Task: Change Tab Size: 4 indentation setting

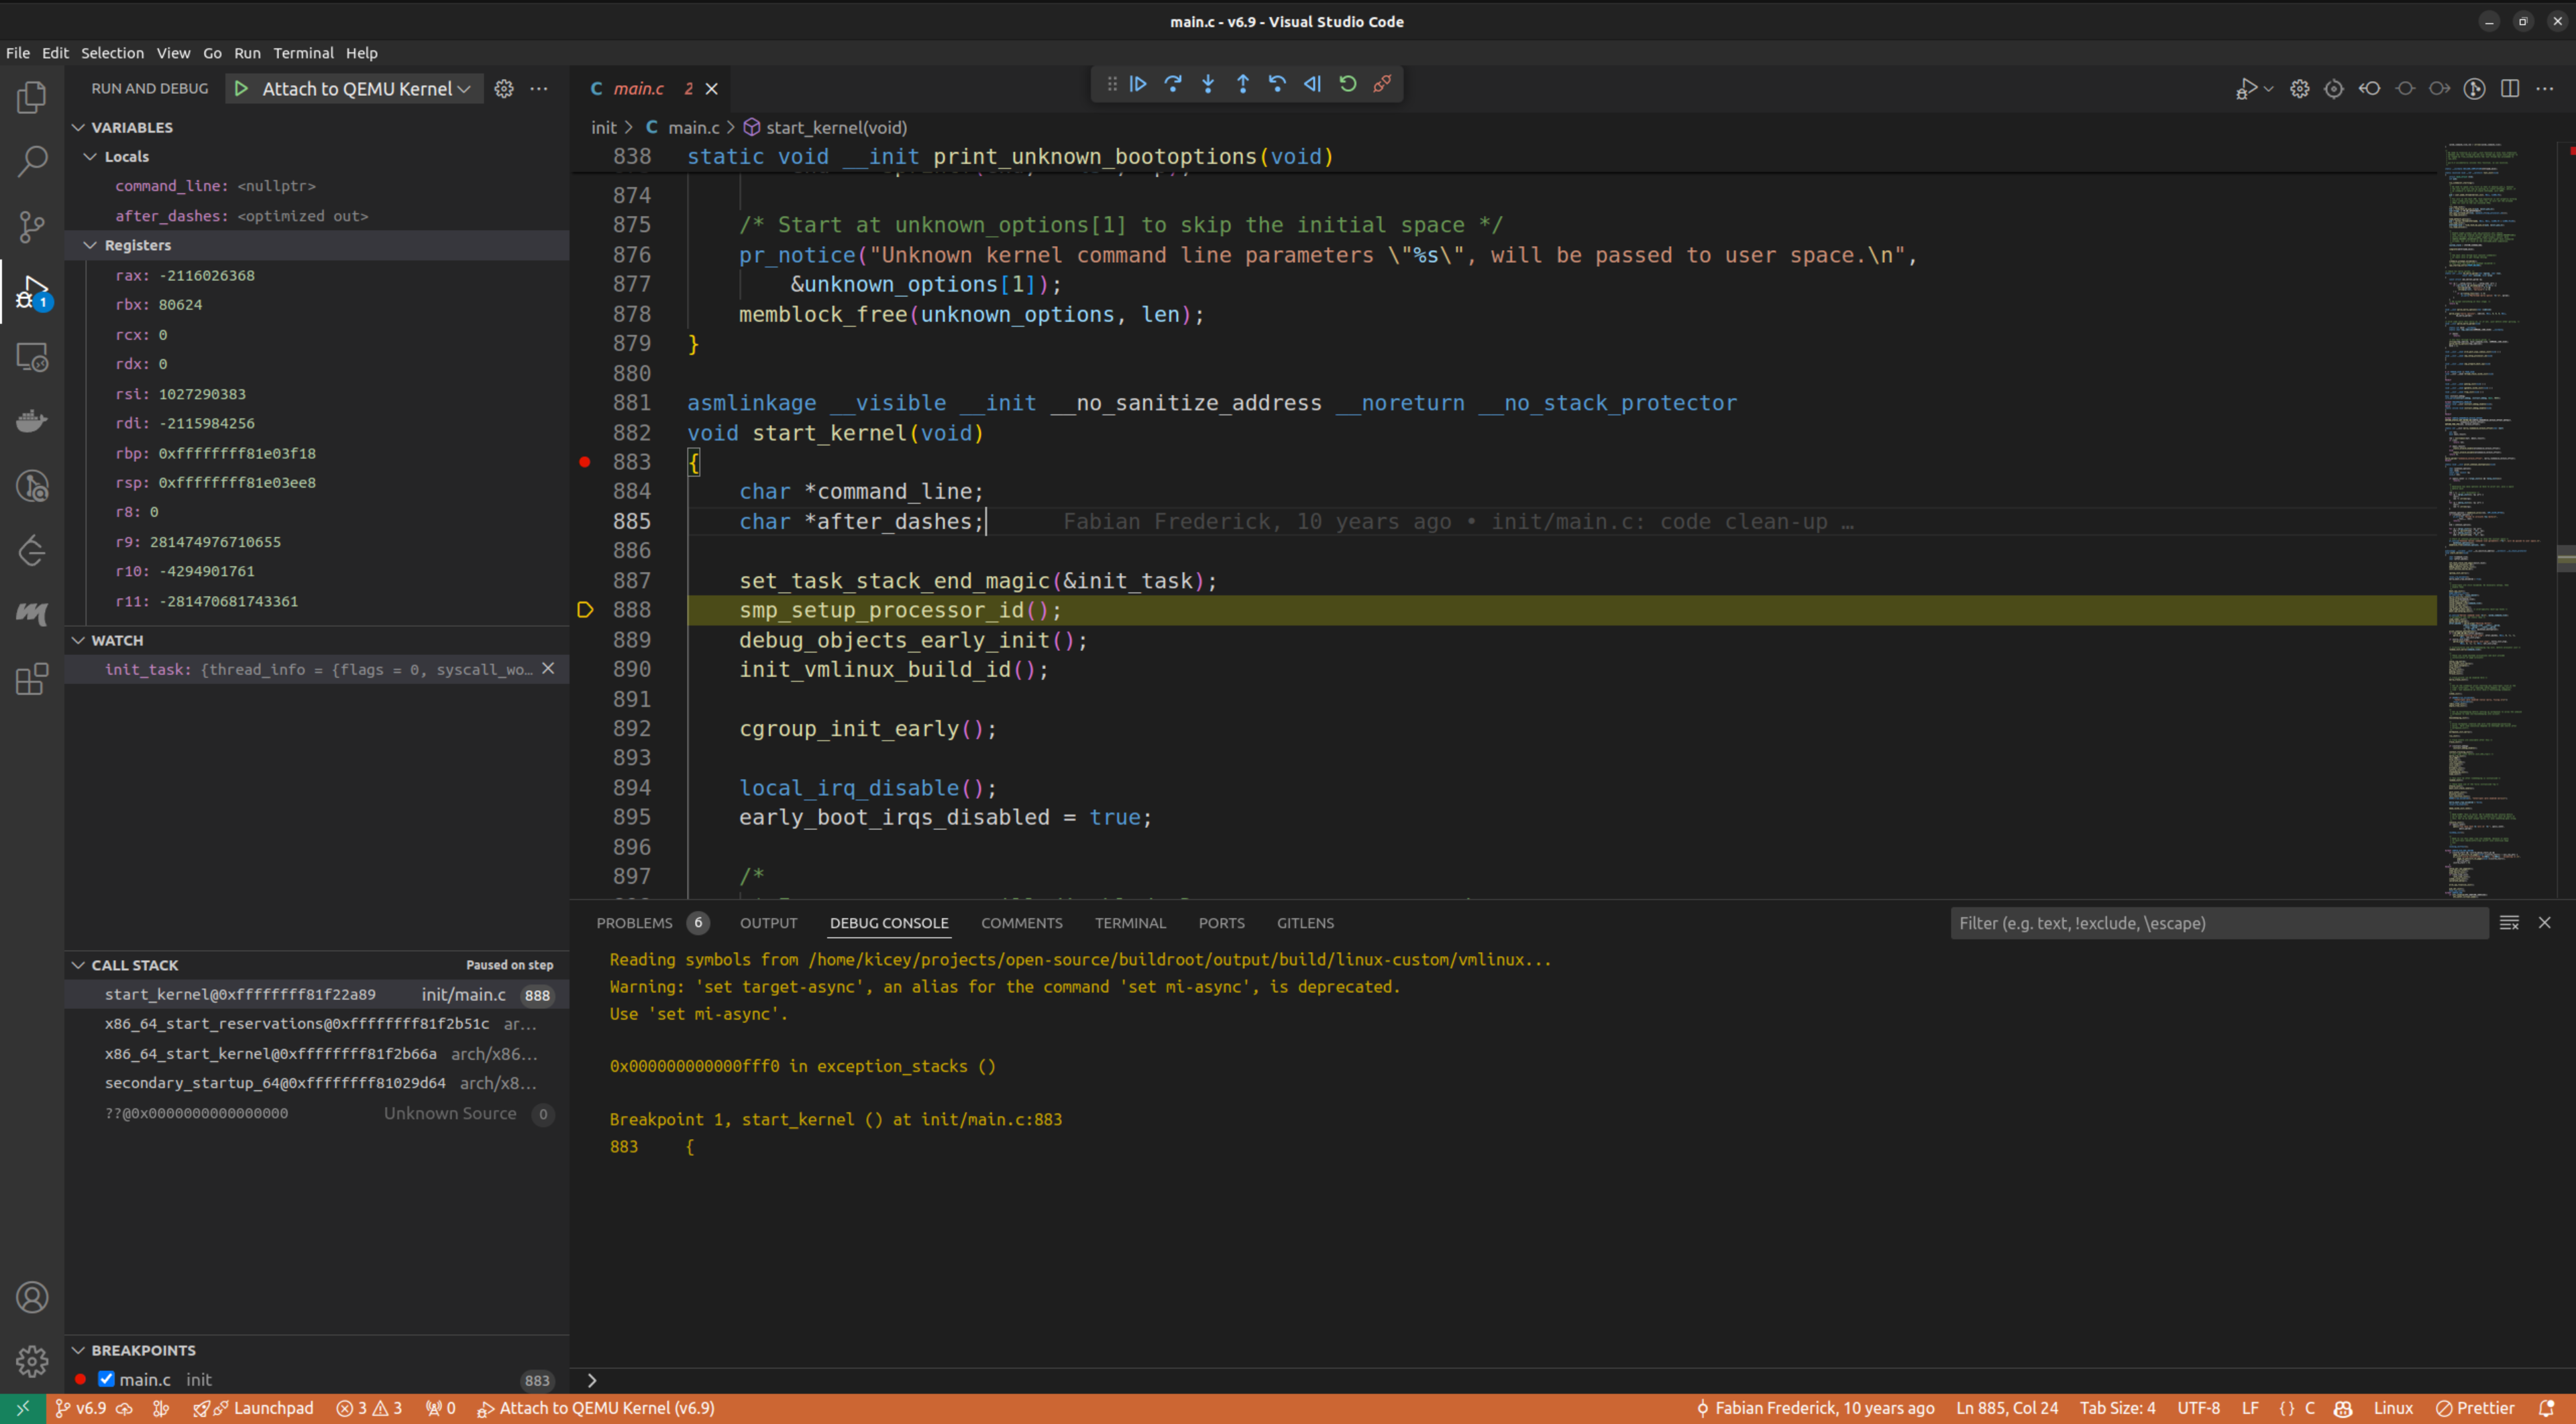Action: click(x=2117, y=1408)
